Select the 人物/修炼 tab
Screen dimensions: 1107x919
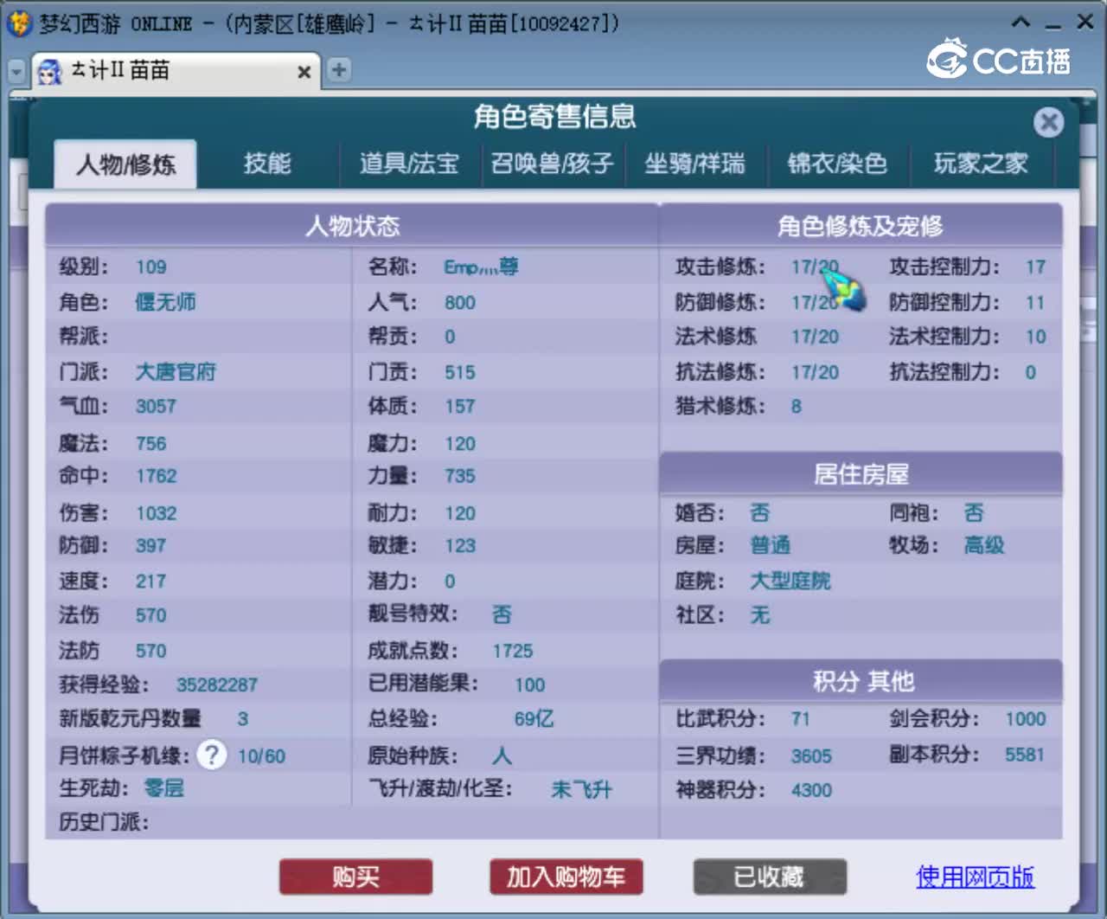[x=125, y=164]
